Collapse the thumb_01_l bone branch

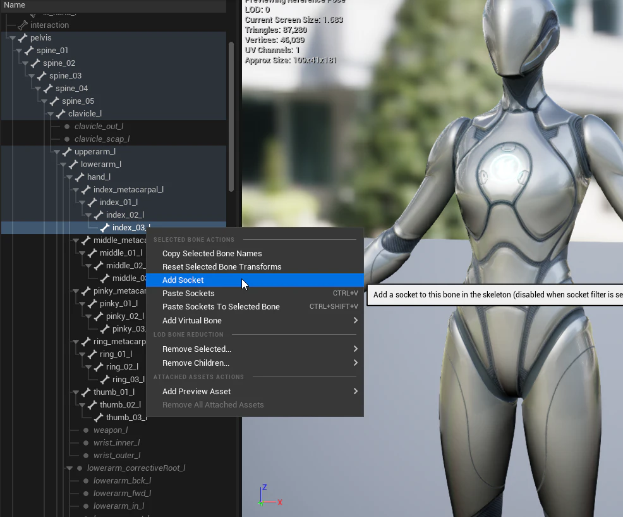point(76,392)
